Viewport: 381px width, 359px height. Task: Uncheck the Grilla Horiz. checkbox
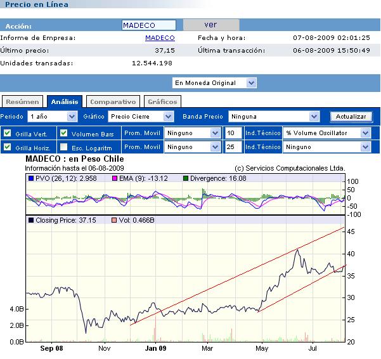click(x=8, y=147)
